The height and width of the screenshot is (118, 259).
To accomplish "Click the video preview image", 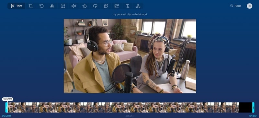I will 130,56.
